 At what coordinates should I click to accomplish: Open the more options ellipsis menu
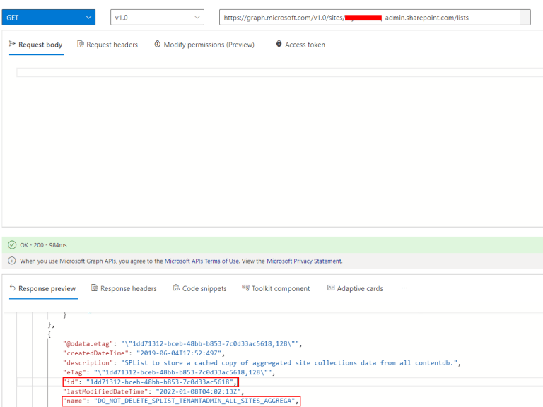click(x=404, y=288)
